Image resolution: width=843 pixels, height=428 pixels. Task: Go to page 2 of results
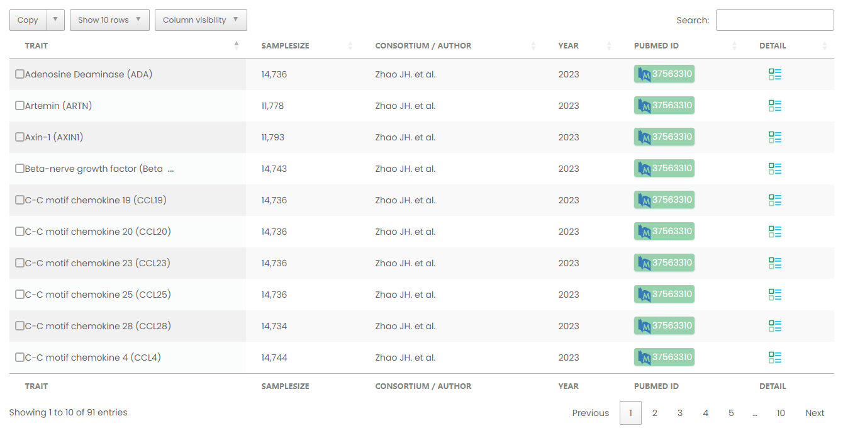655,413
